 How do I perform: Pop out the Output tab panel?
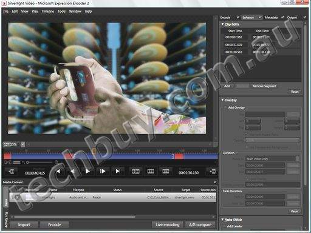(304, 18)
